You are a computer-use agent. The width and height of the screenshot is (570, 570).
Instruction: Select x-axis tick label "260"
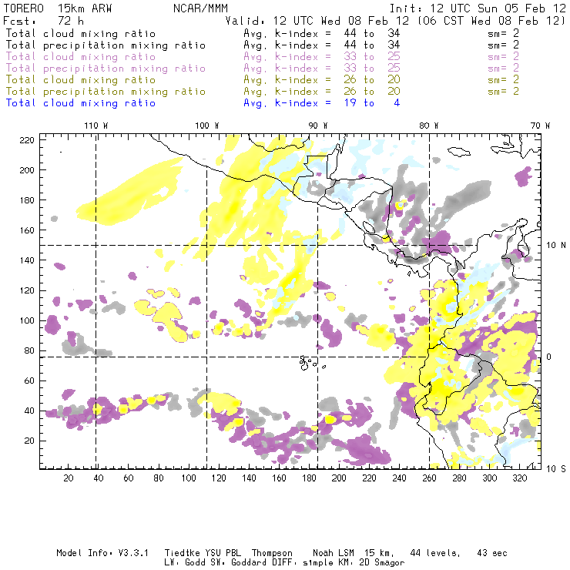(x=429, y=478)
